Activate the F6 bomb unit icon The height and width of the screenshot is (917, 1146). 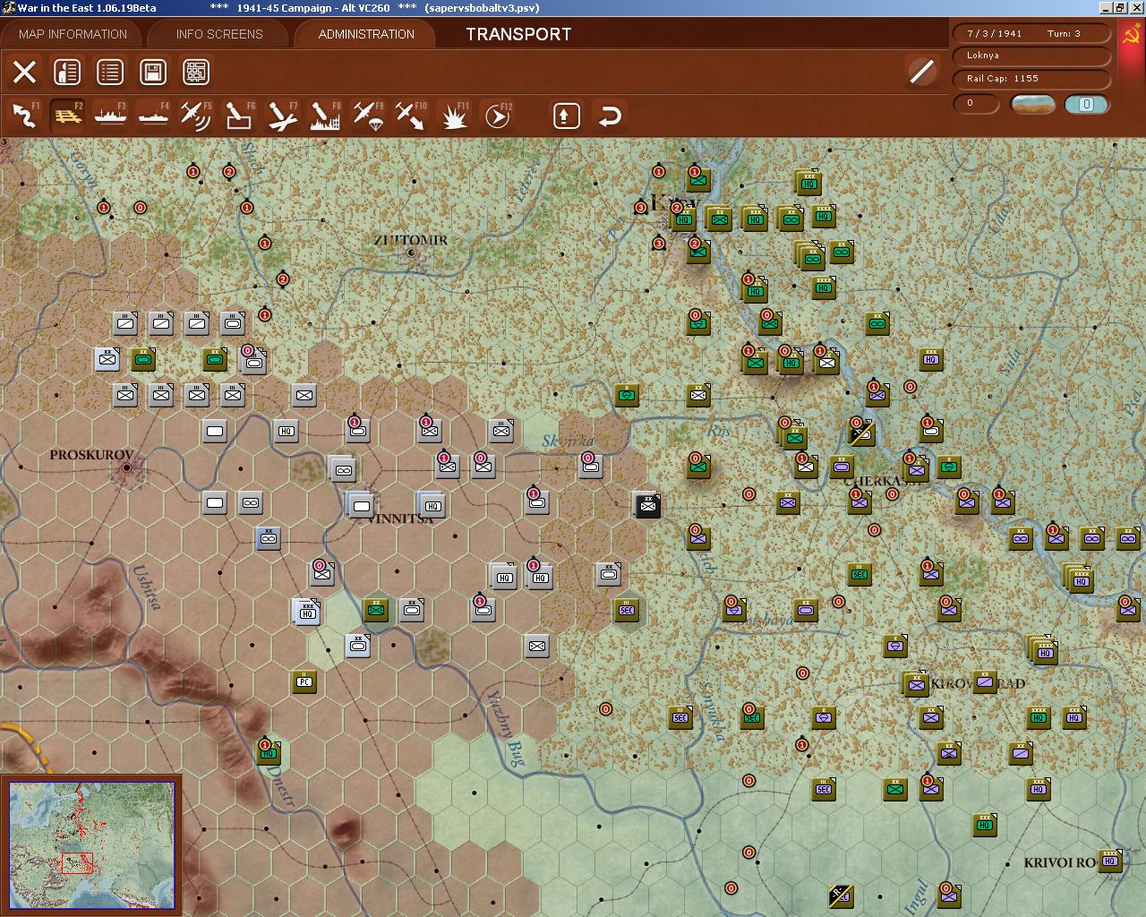(239, 116)
